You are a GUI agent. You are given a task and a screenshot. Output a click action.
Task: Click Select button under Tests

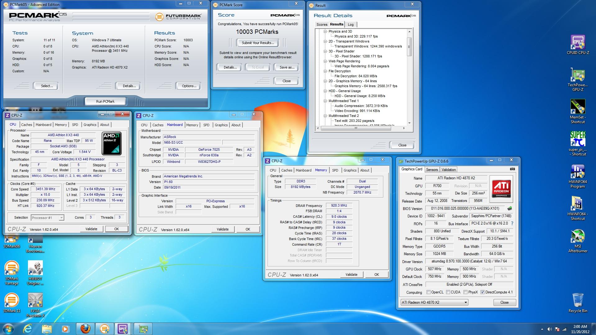(x=47, y=86)
